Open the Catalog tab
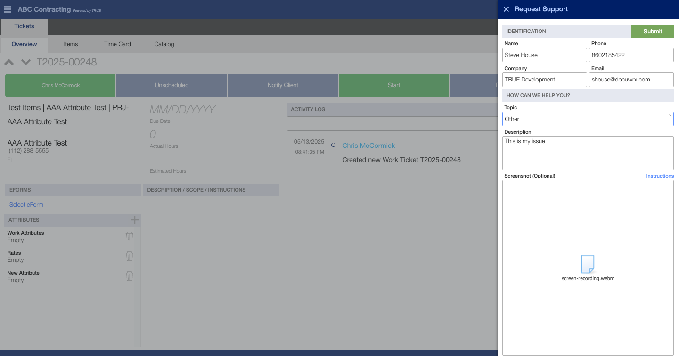Viewport: 679px width, 356px height. pyautogui.click(x=164, y=44)
